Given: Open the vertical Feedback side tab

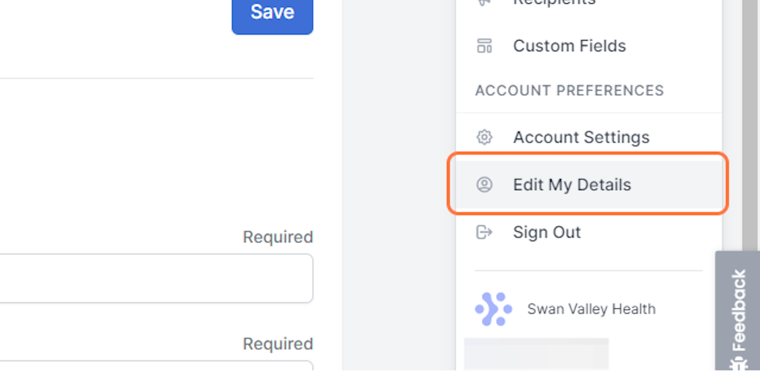Looking at the screenshot, I should (738, 311).
